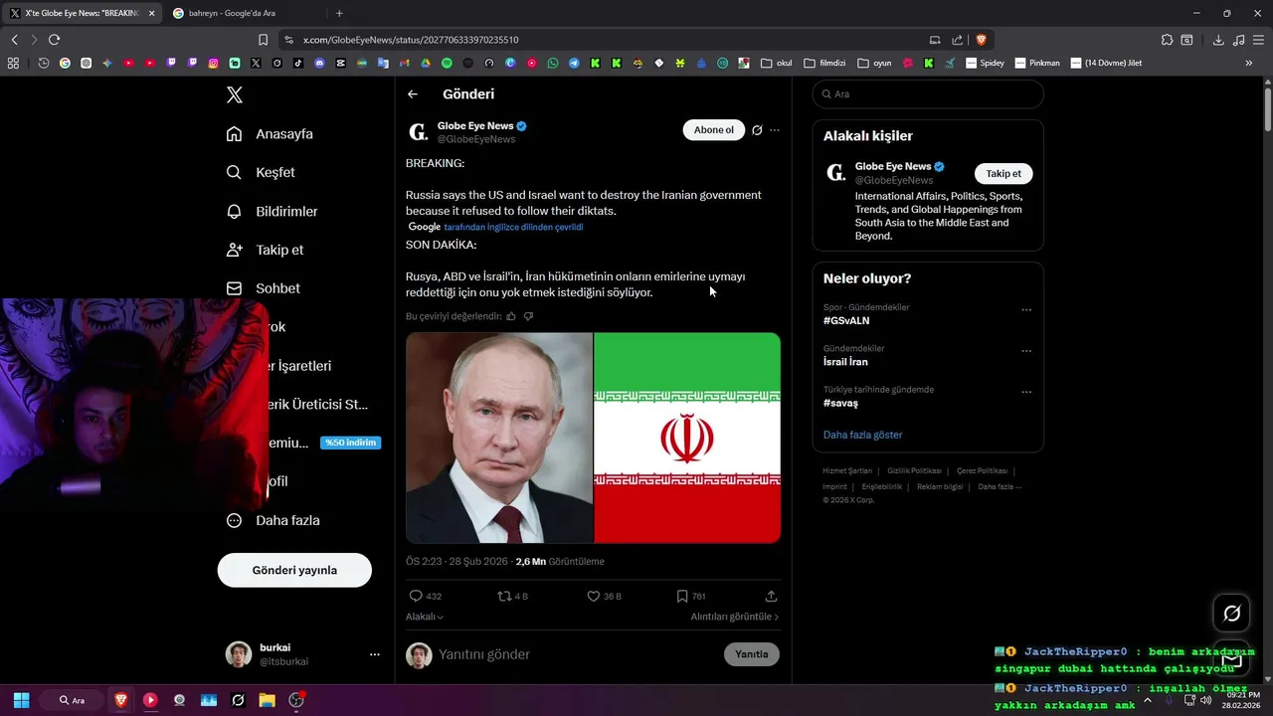Viewport: 1273px width, 716px height.
Task: Open the Spidey bookmark
Action: click(x=985, y=63)
